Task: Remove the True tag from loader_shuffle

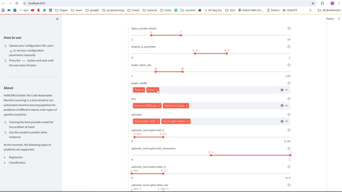Action: click(x=142, y=90)
